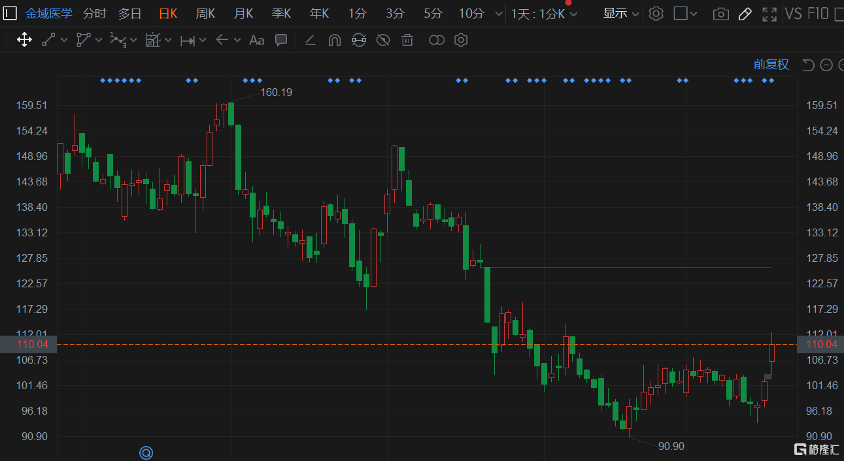Expand polygon tool options dropdown
The image size is (844, 461).
[98, 40]
